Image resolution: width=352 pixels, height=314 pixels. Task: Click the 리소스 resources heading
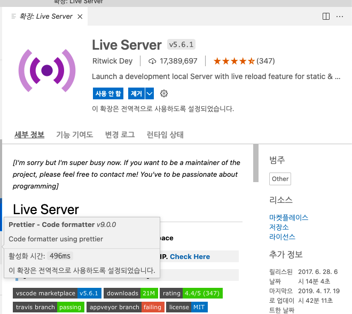click(281, 200)
